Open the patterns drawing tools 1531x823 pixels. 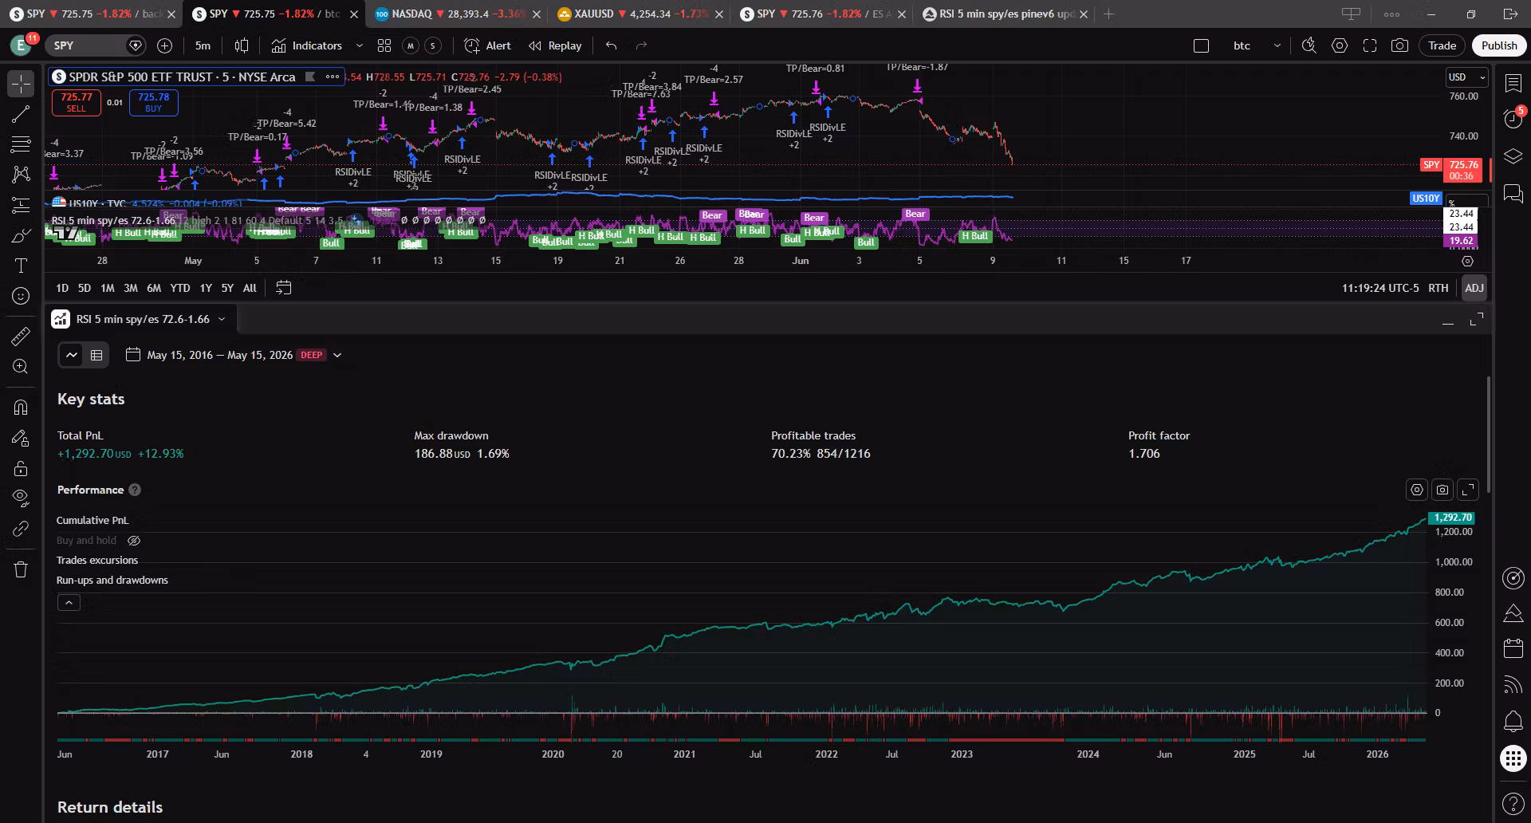click(21, 174)
